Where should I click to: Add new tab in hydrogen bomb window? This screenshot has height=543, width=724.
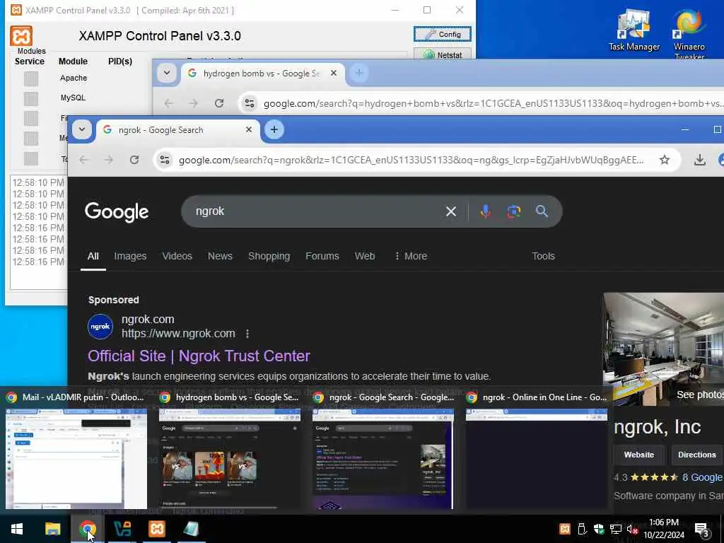pos(359,73)
